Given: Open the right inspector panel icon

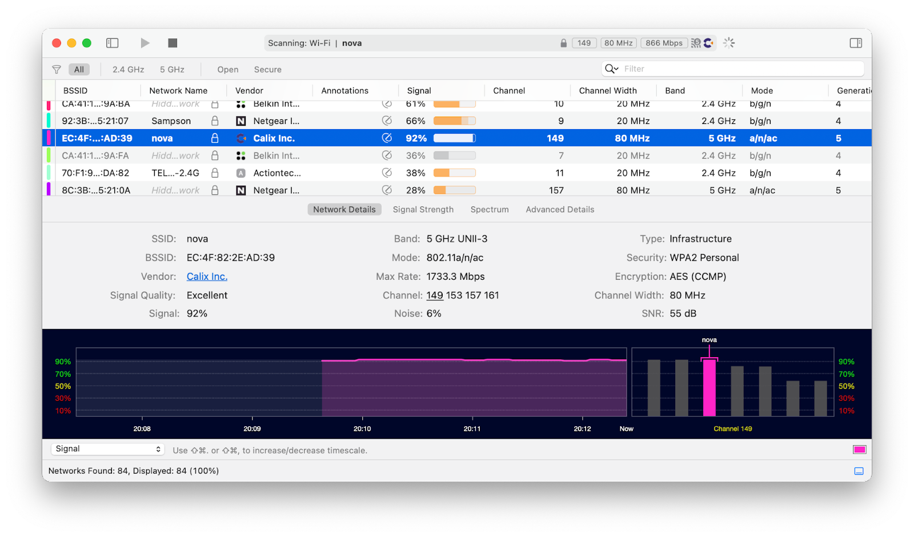Looking at the screenshot, I should pos(856,42).
